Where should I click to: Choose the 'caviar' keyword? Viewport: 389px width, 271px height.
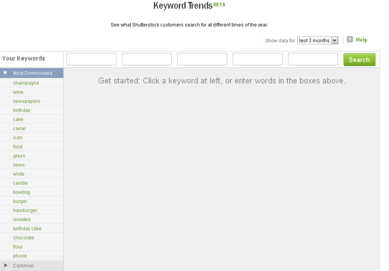pos(19,129)
